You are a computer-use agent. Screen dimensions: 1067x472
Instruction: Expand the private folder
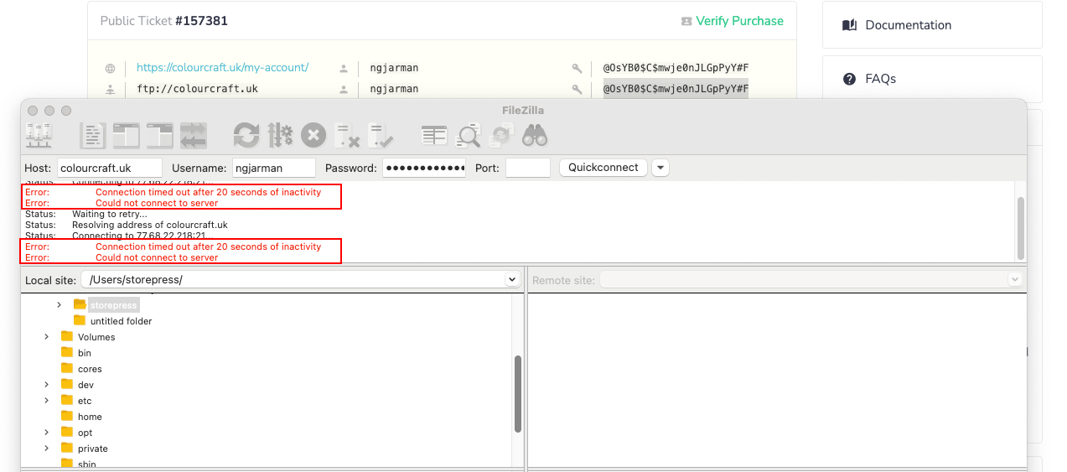pos(47,449)
